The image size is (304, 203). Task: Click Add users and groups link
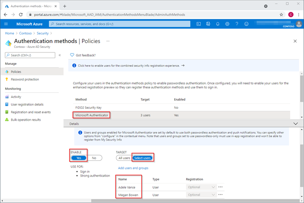pyautogui.click(x=133, y=168)
